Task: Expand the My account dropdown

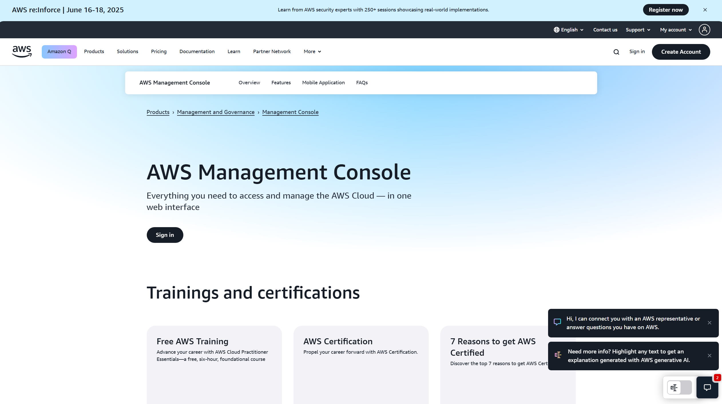Action: (676, 30)
